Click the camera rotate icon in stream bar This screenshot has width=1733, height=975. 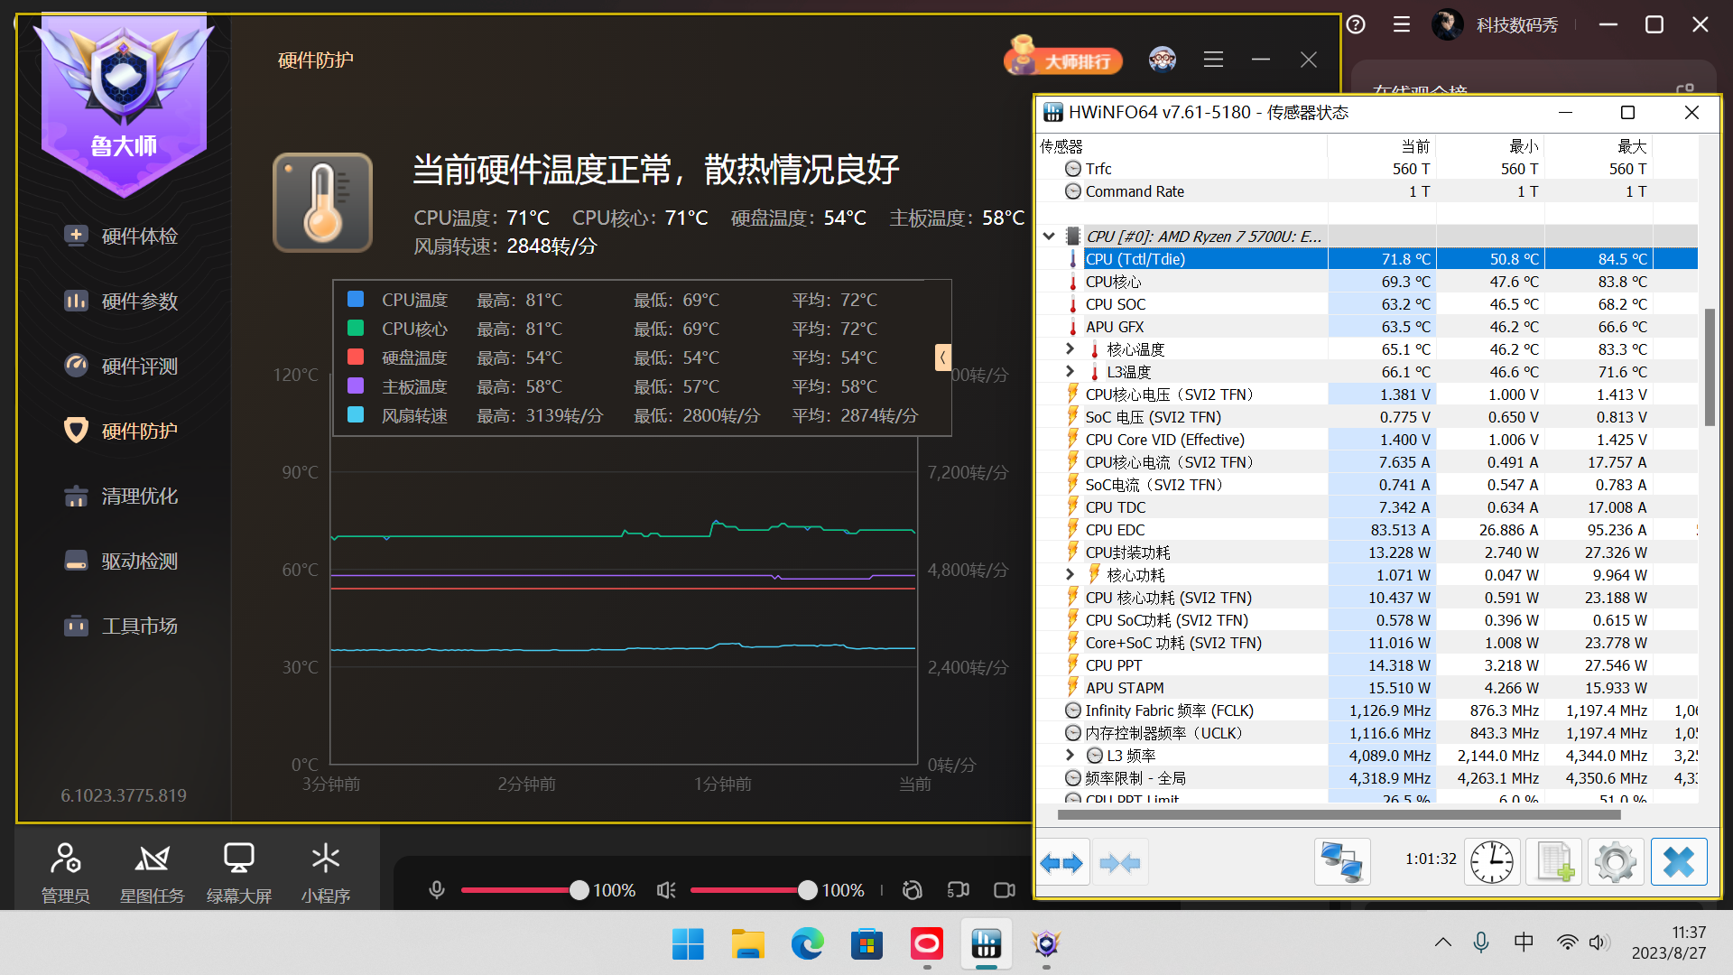coord(913,890)
